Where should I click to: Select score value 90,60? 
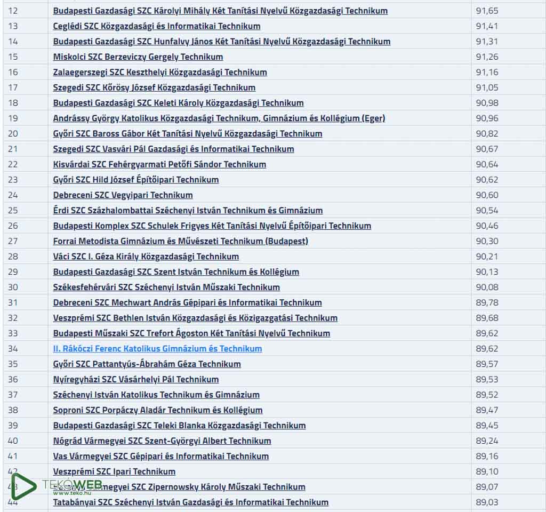[487, 195]
